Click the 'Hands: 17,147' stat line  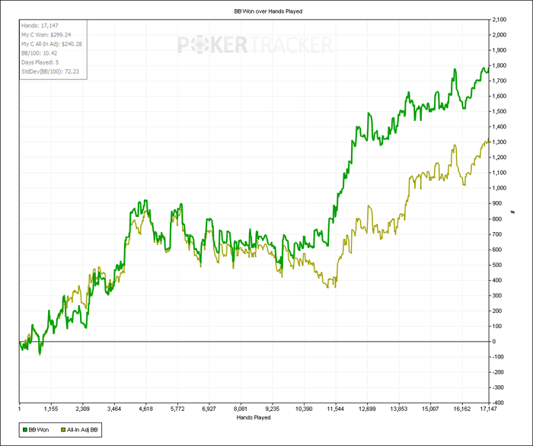pos(40,25)
